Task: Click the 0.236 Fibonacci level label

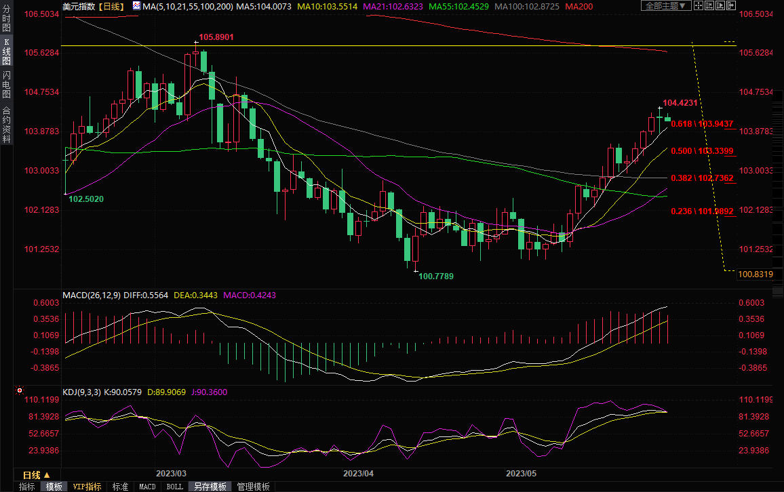Action: [x=702, y=211]
